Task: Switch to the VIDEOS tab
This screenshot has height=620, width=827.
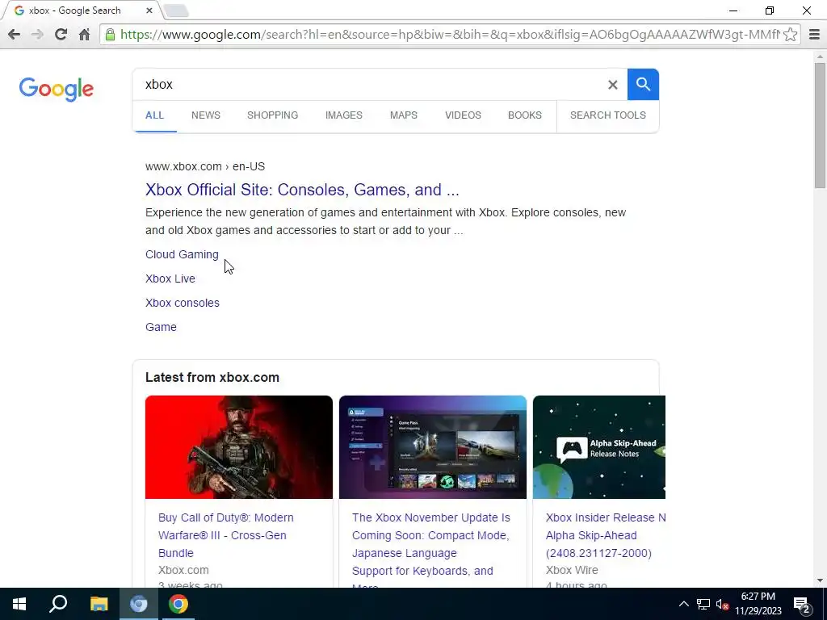Action: click(463, 115)
